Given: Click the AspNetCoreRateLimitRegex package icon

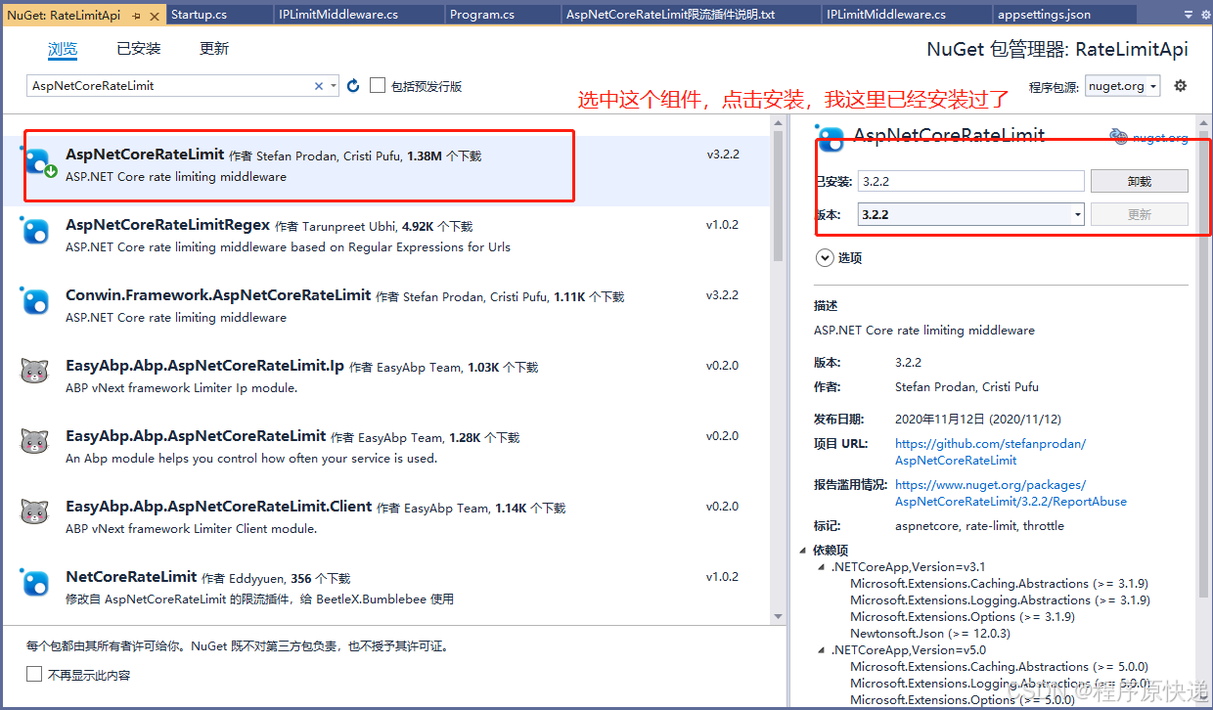Looking at the screenshot, I should click(x=35, y=231).
